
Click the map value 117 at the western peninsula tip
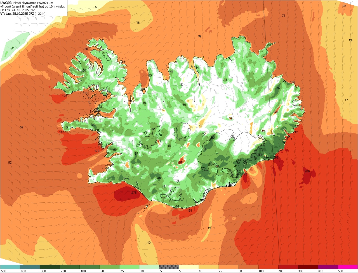coord(62,132)
